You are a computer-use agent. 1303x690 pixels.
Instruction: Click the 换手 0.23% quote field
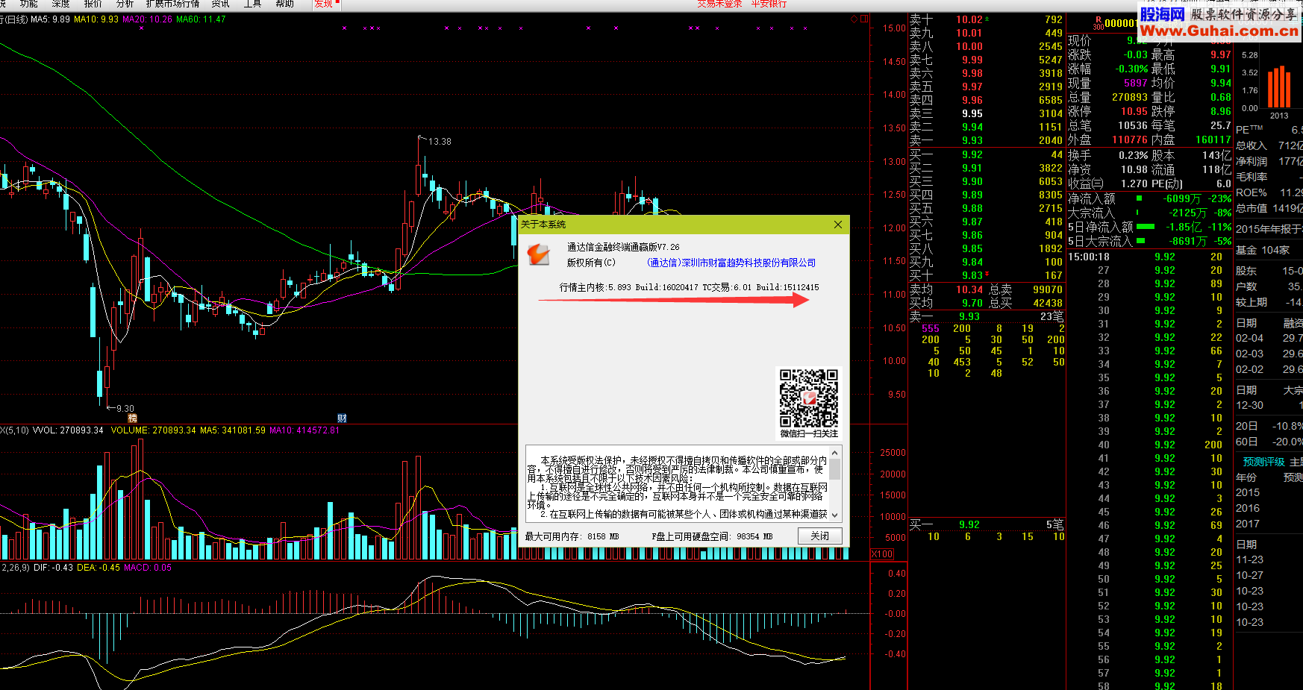click(1107, 156)
